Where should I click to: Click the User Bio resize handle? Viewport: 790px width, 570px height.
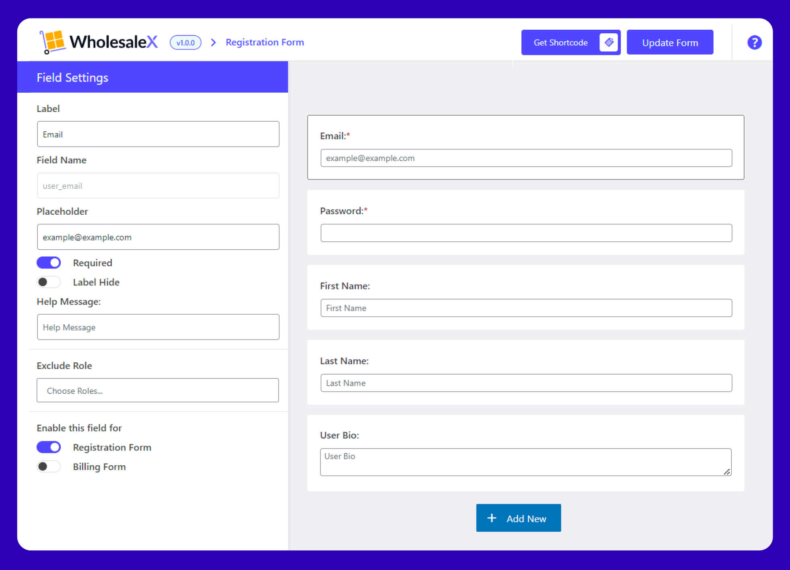[726, 472]
